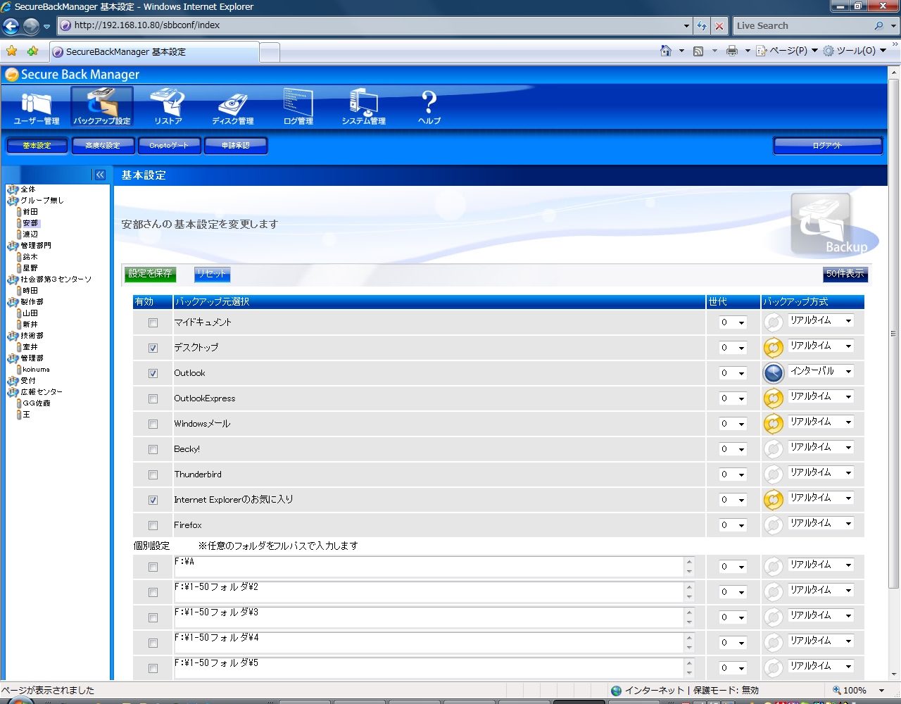The width and height of the screenshot is (901, 704).
Task: Click the IE back navigation arrow
Action: click(x=11, y=26)
